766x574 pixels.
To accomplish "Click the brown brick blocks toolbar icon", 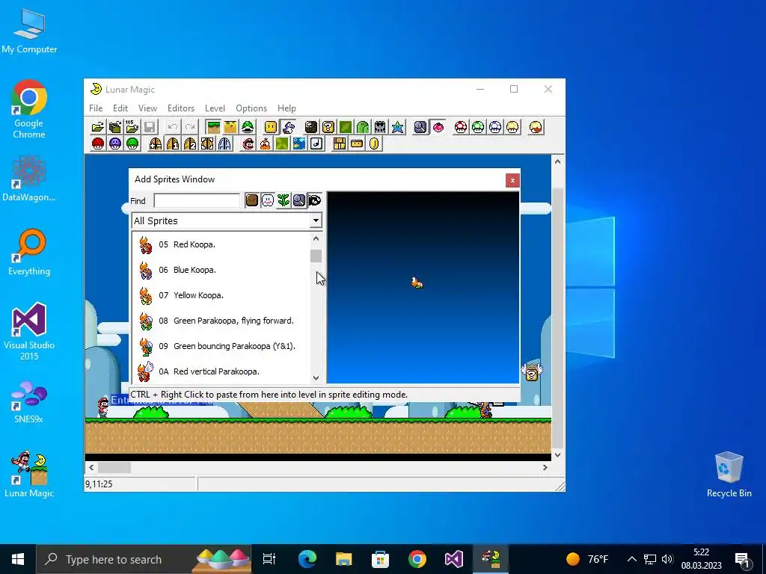I will (x=340, y=144).
